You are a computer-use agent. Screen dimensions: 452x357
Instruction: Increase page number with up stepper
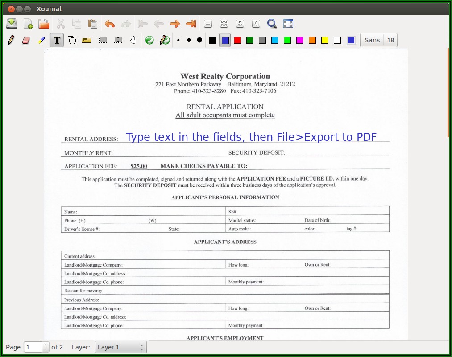pos(46,345)
